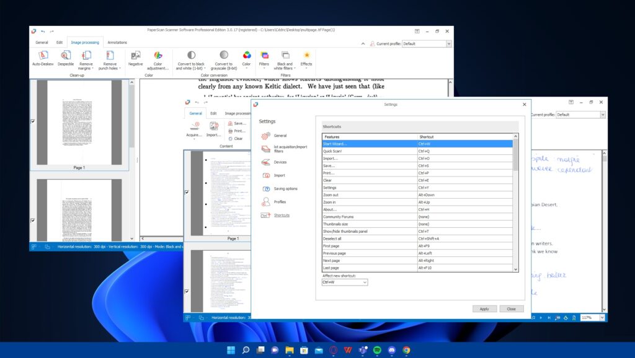Click Clear in the Content ribbon group
Image resolution: width=635 pixels, height=358 pixels.
click(x=235, y=139)
